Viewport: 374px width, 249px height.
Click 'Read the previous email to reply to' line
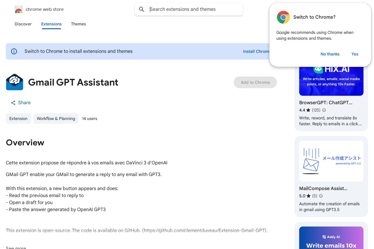[x=45, y=195]
